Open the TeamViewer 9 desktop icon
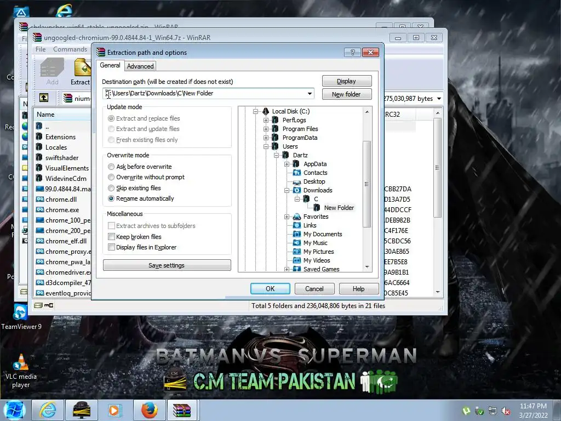 click(x=21, y=317)
